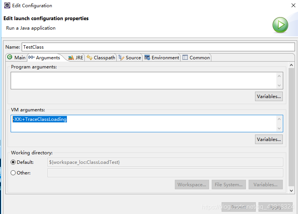Screen dimensions: 298x214
Task: Click the JRE tab books icon
Action: 71,58
